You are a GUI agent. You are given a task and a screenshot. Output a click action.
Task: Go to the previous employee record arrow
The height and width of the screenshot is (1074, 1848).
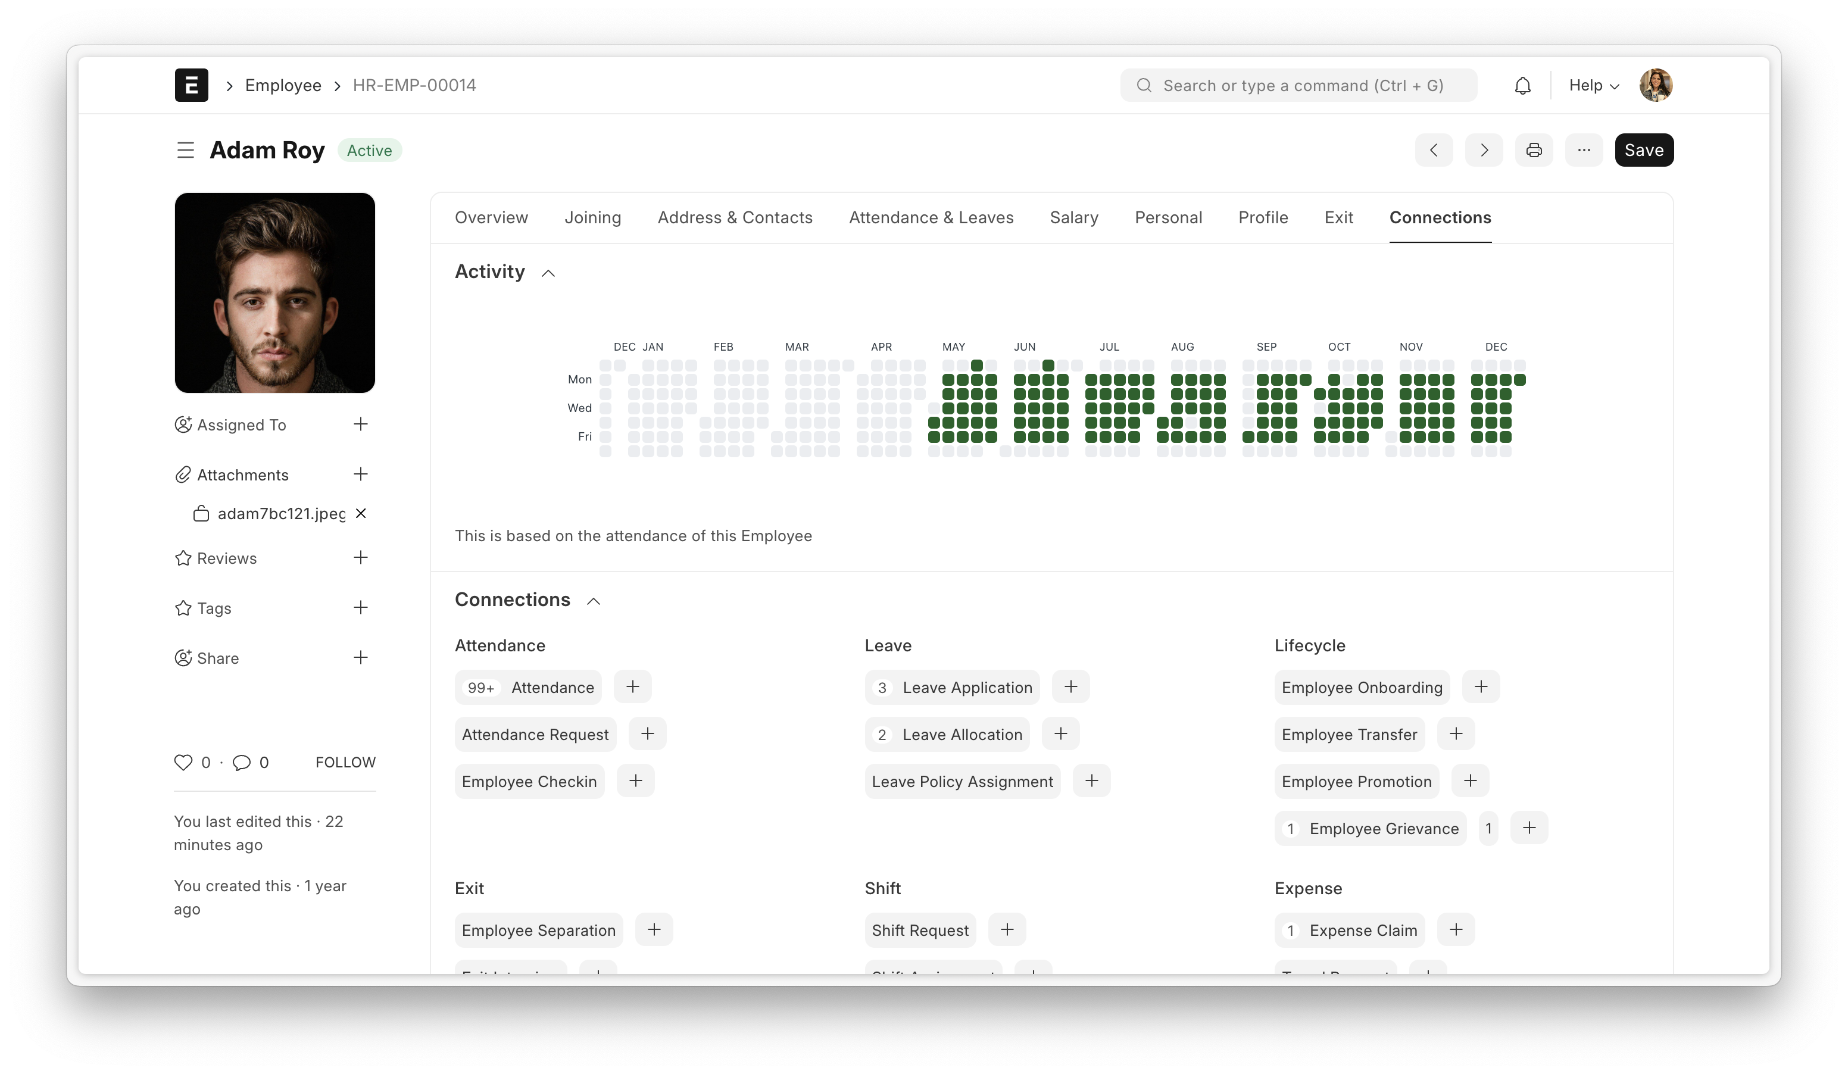coord(1434,150)
